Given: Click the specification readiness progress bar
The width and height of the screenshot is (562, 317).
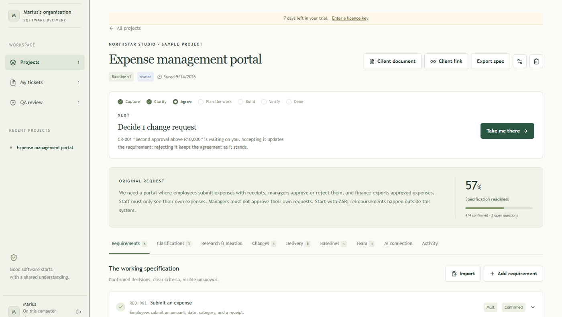Looking at the screenshot, I should tap(499, 208).
